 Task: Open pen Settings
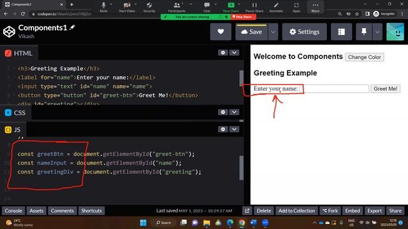[x=304, y=32]
